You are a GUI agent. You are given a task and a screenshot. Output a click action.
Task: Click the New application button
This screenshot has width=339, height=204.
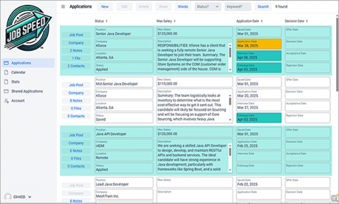pos(105,7)
